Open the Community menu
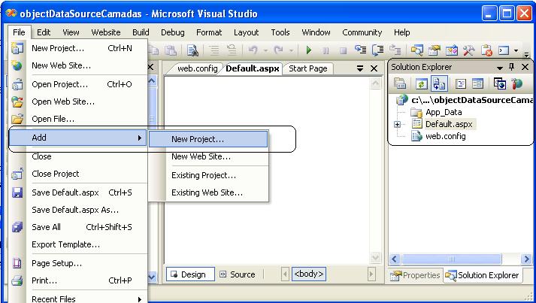Screen dimensions: 536x303 click(x=362, y=32)
